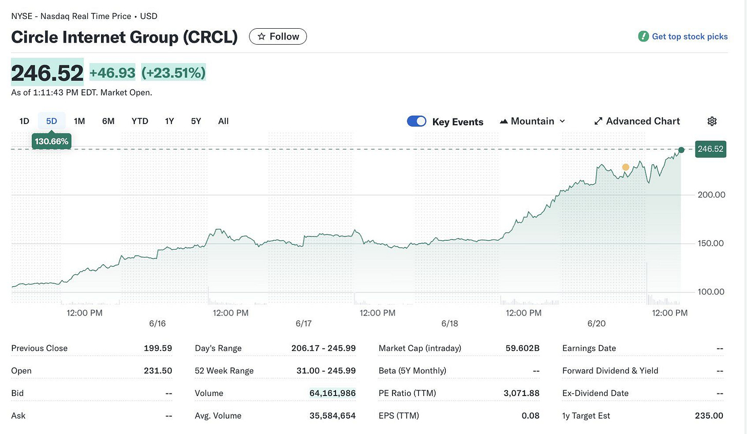Image resolution: width=747 pixels, height=434 pixels.
Task: Click the Bid label
Action: (x=17, y=393)
